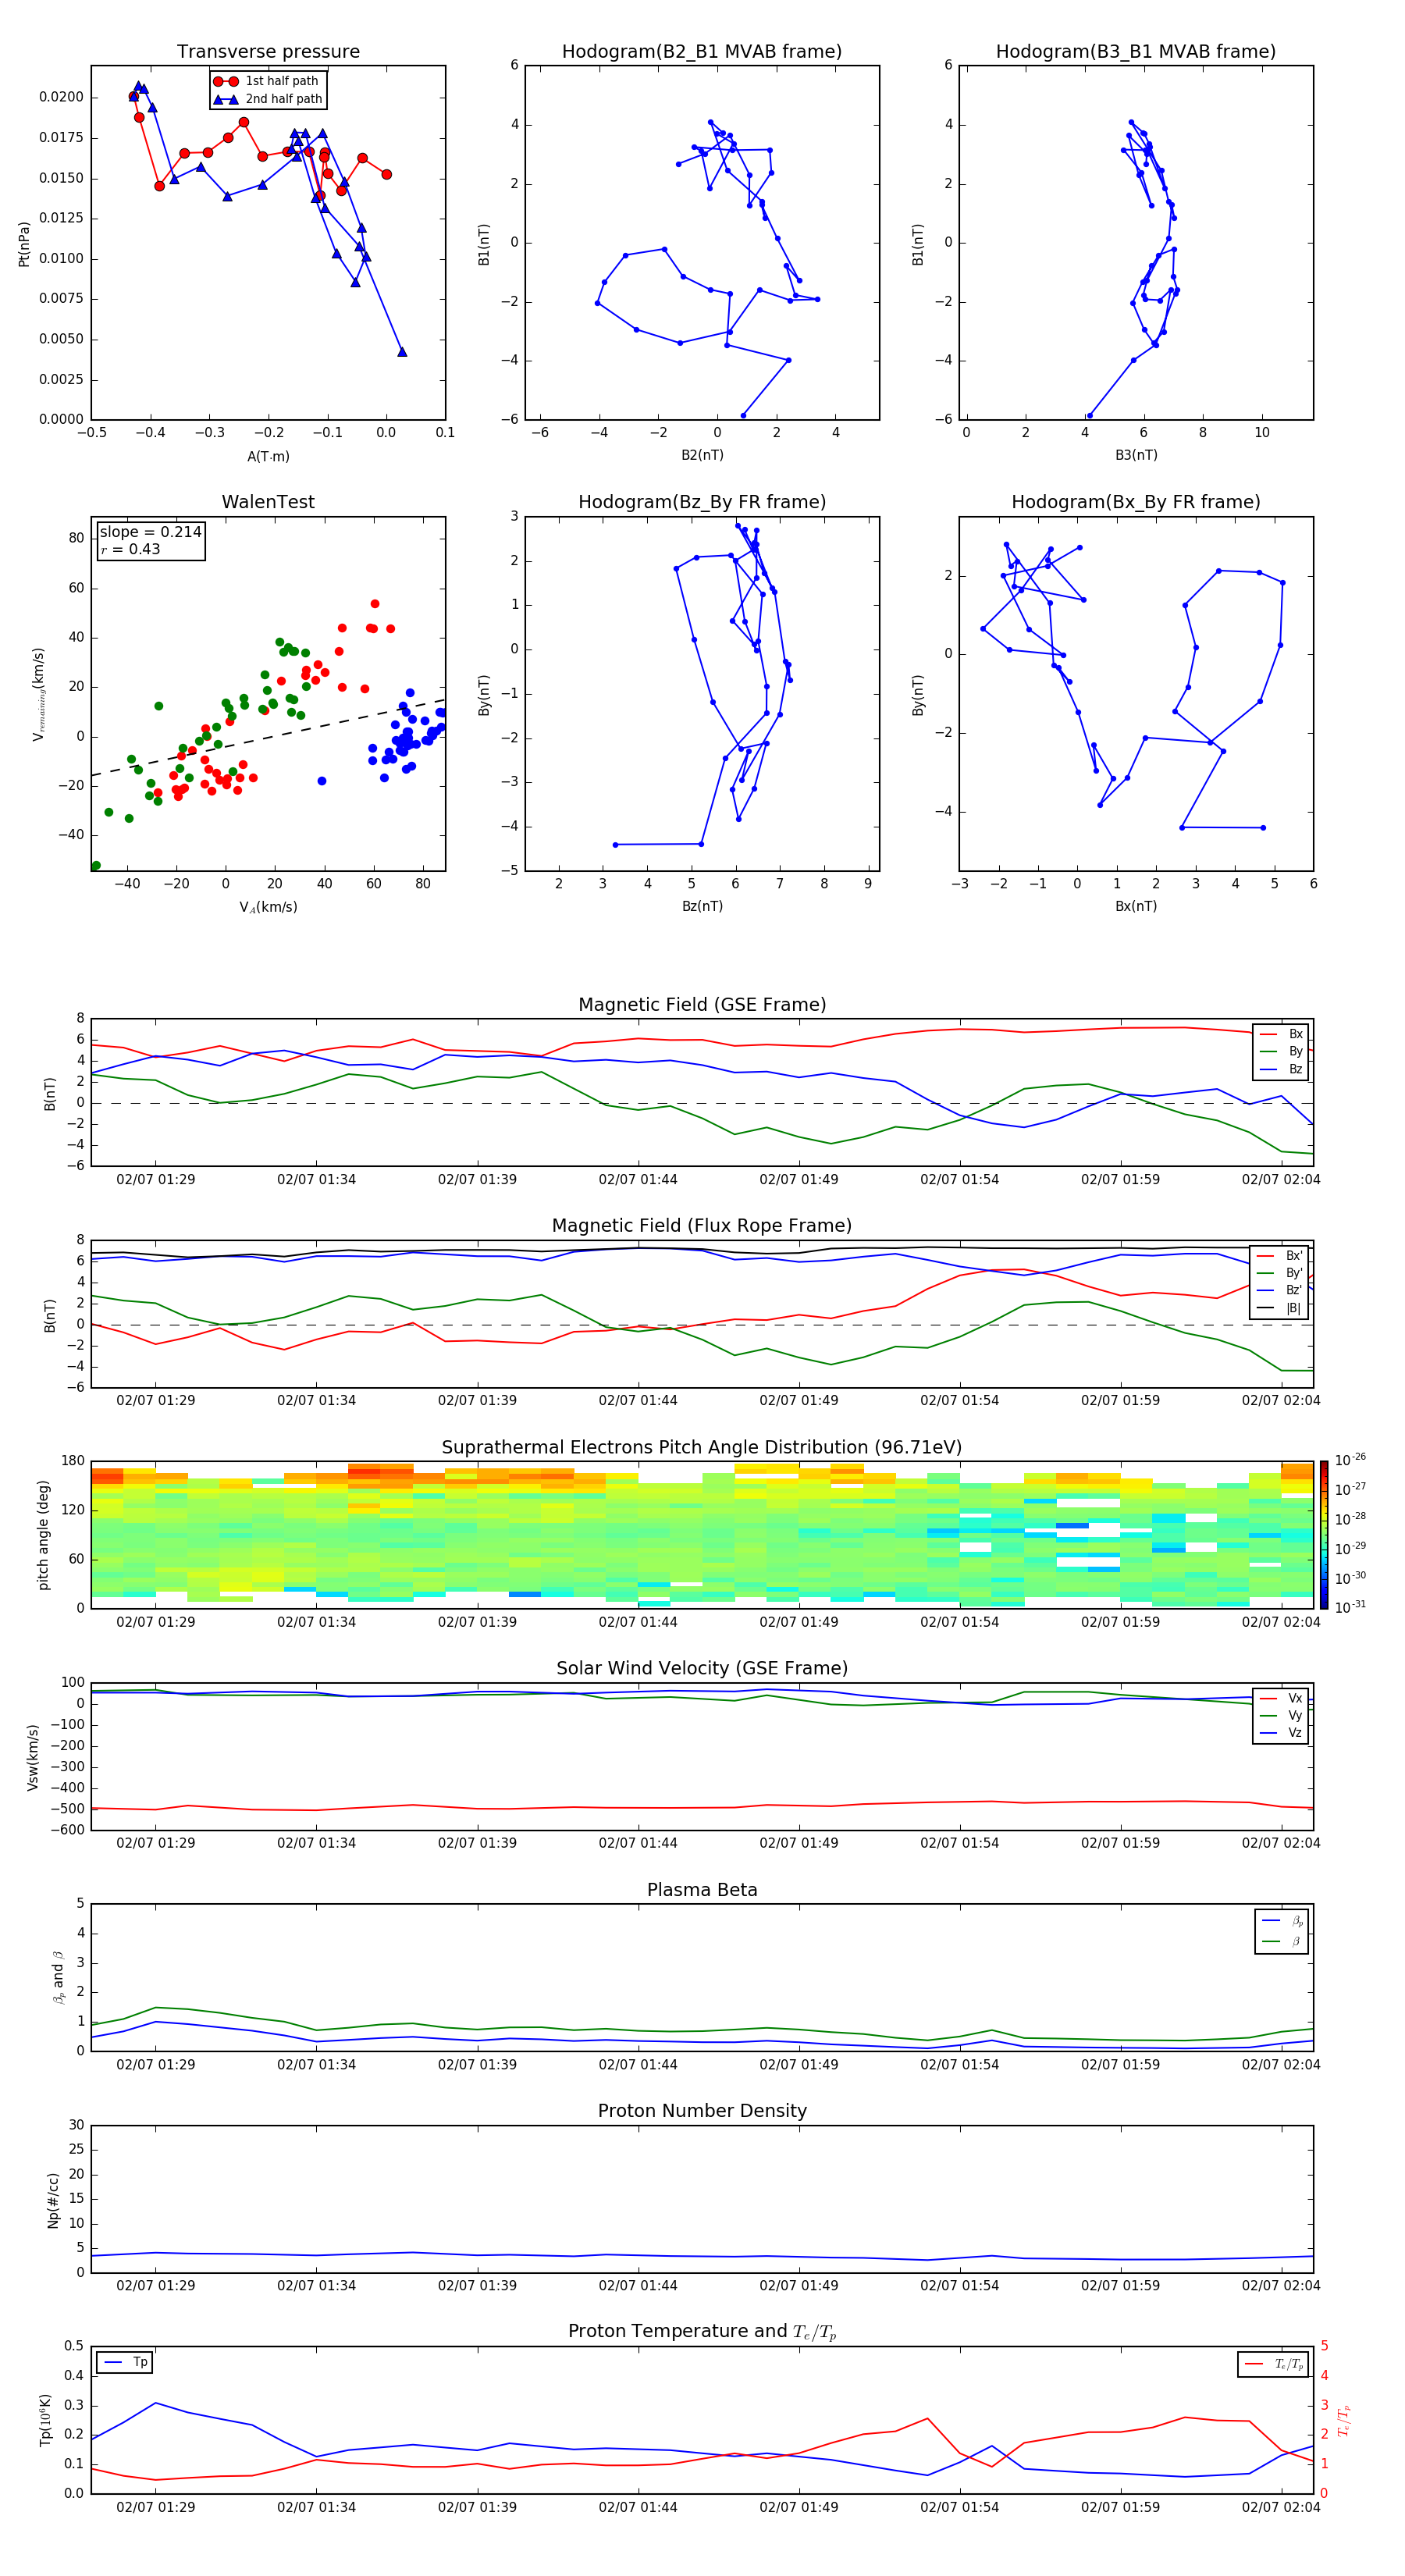Click the '0.0200' tick in Transverse pressure plot
Viewport: 1405px width, 2576px height.
(61, 97)
